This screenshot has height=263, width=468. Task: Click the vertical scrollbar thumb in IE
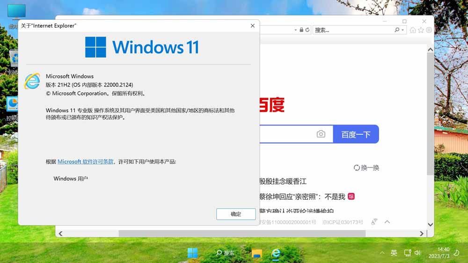pyautogui.click(x=430, y=114)
